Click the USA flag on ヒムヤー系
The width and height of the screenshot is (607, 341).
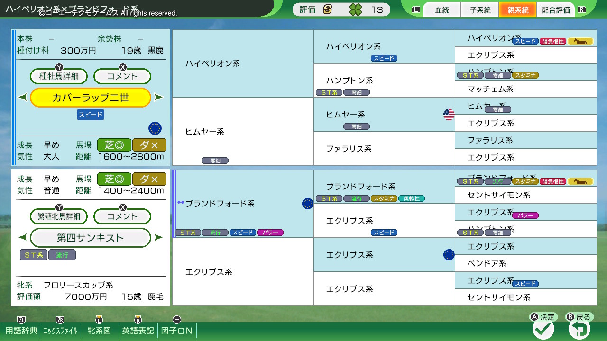449,114
